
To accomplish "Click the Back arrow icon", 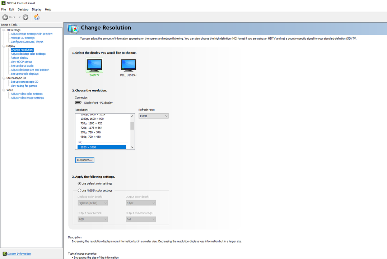I will click(x=5, y=17).
